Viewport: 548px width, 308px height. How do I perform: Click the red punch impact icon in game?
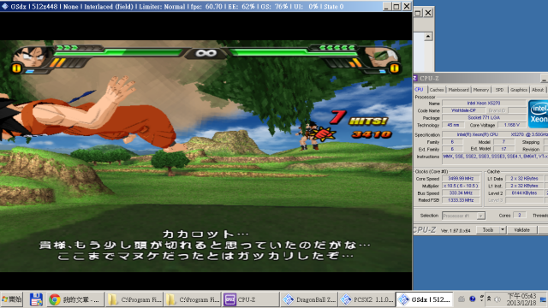pyautogui.click(x=324, y=133)
